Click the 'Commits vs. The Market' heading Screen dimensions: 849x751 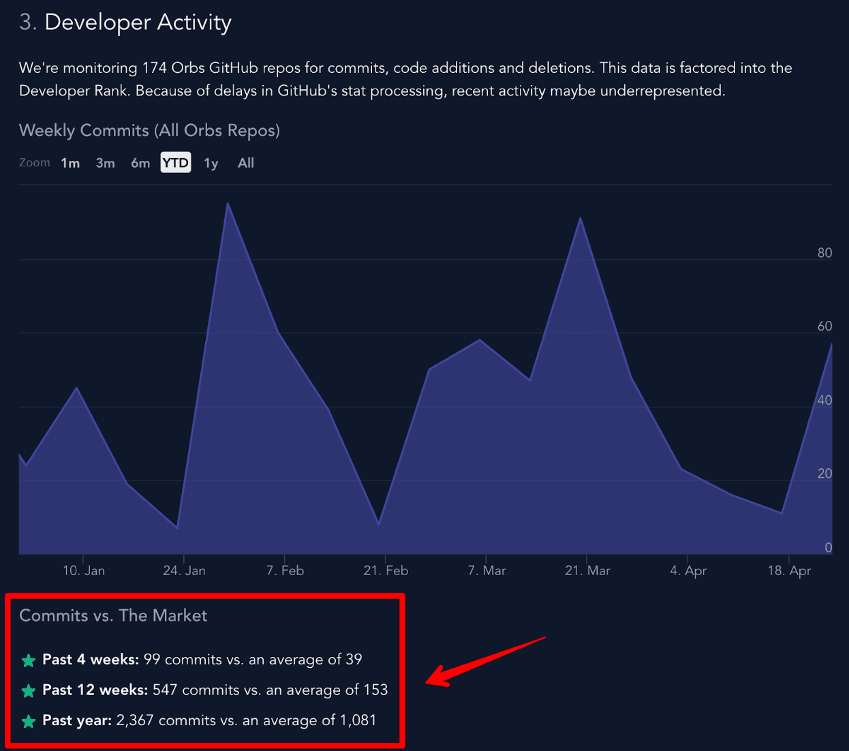click(113, 615)
